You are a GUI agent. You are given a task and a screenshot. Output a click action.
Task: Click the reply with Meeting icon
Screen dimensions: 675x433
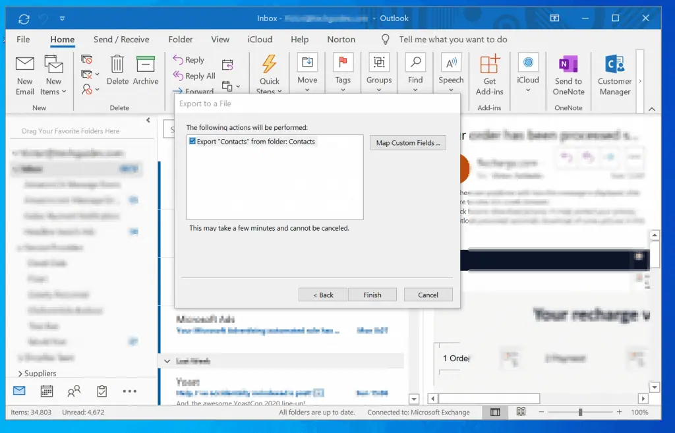227,65
